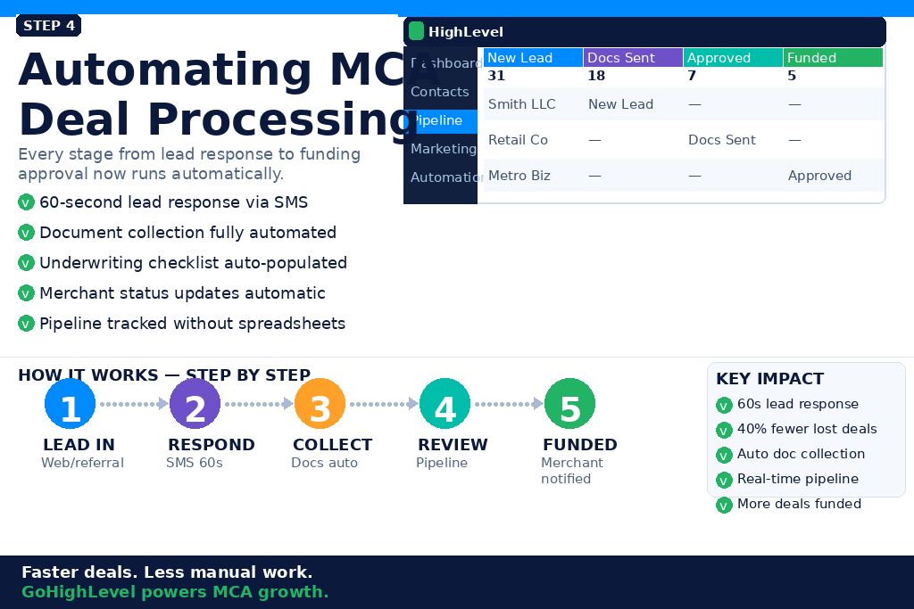The image size is (914, 609).
Task: Click the check icon beside Document collection
Action: click(26, 233)
